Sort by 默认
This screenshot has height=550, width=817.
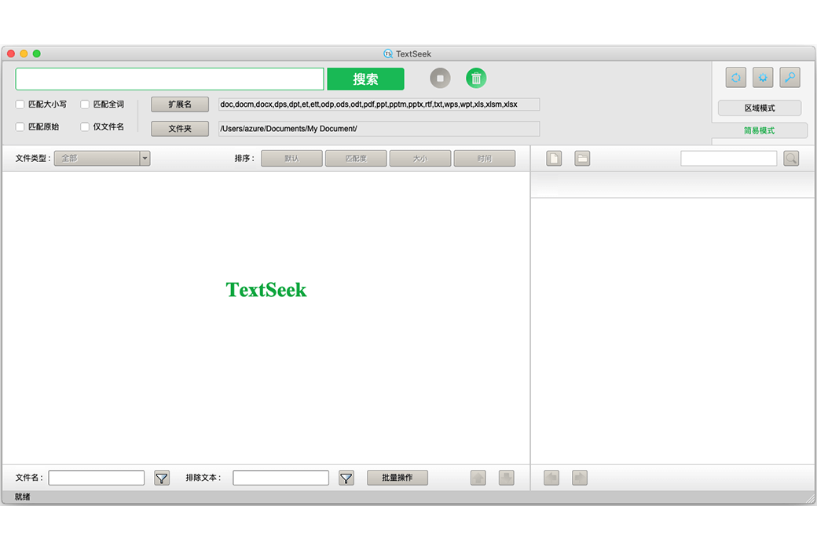tap(291, 158)
